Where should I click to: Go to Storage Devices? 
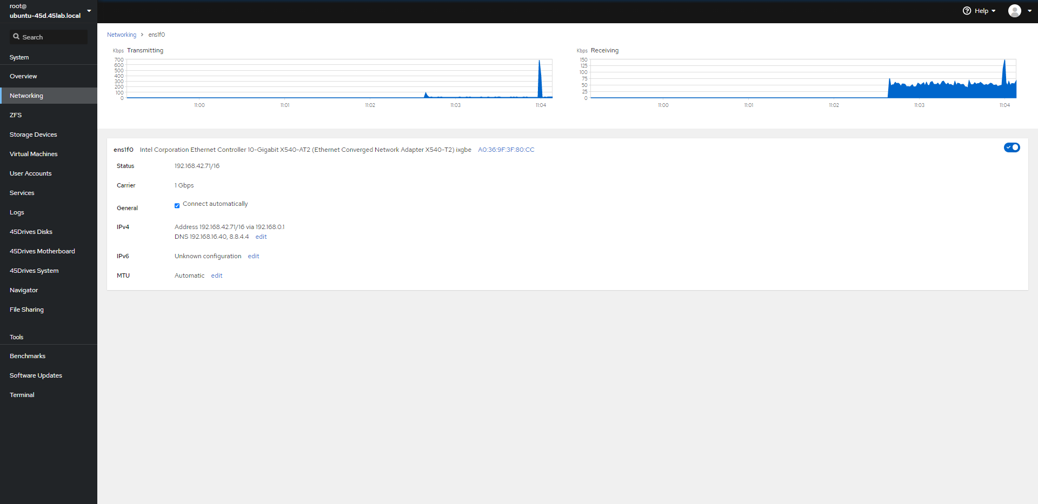(x=49, y=135)
